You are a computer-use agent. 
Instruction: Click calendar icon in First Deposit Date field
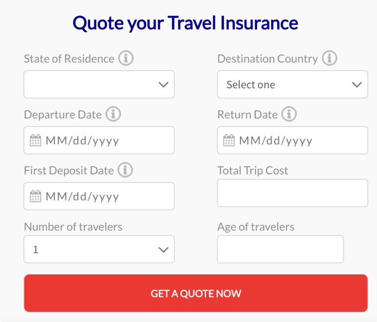tap(36, 197)
